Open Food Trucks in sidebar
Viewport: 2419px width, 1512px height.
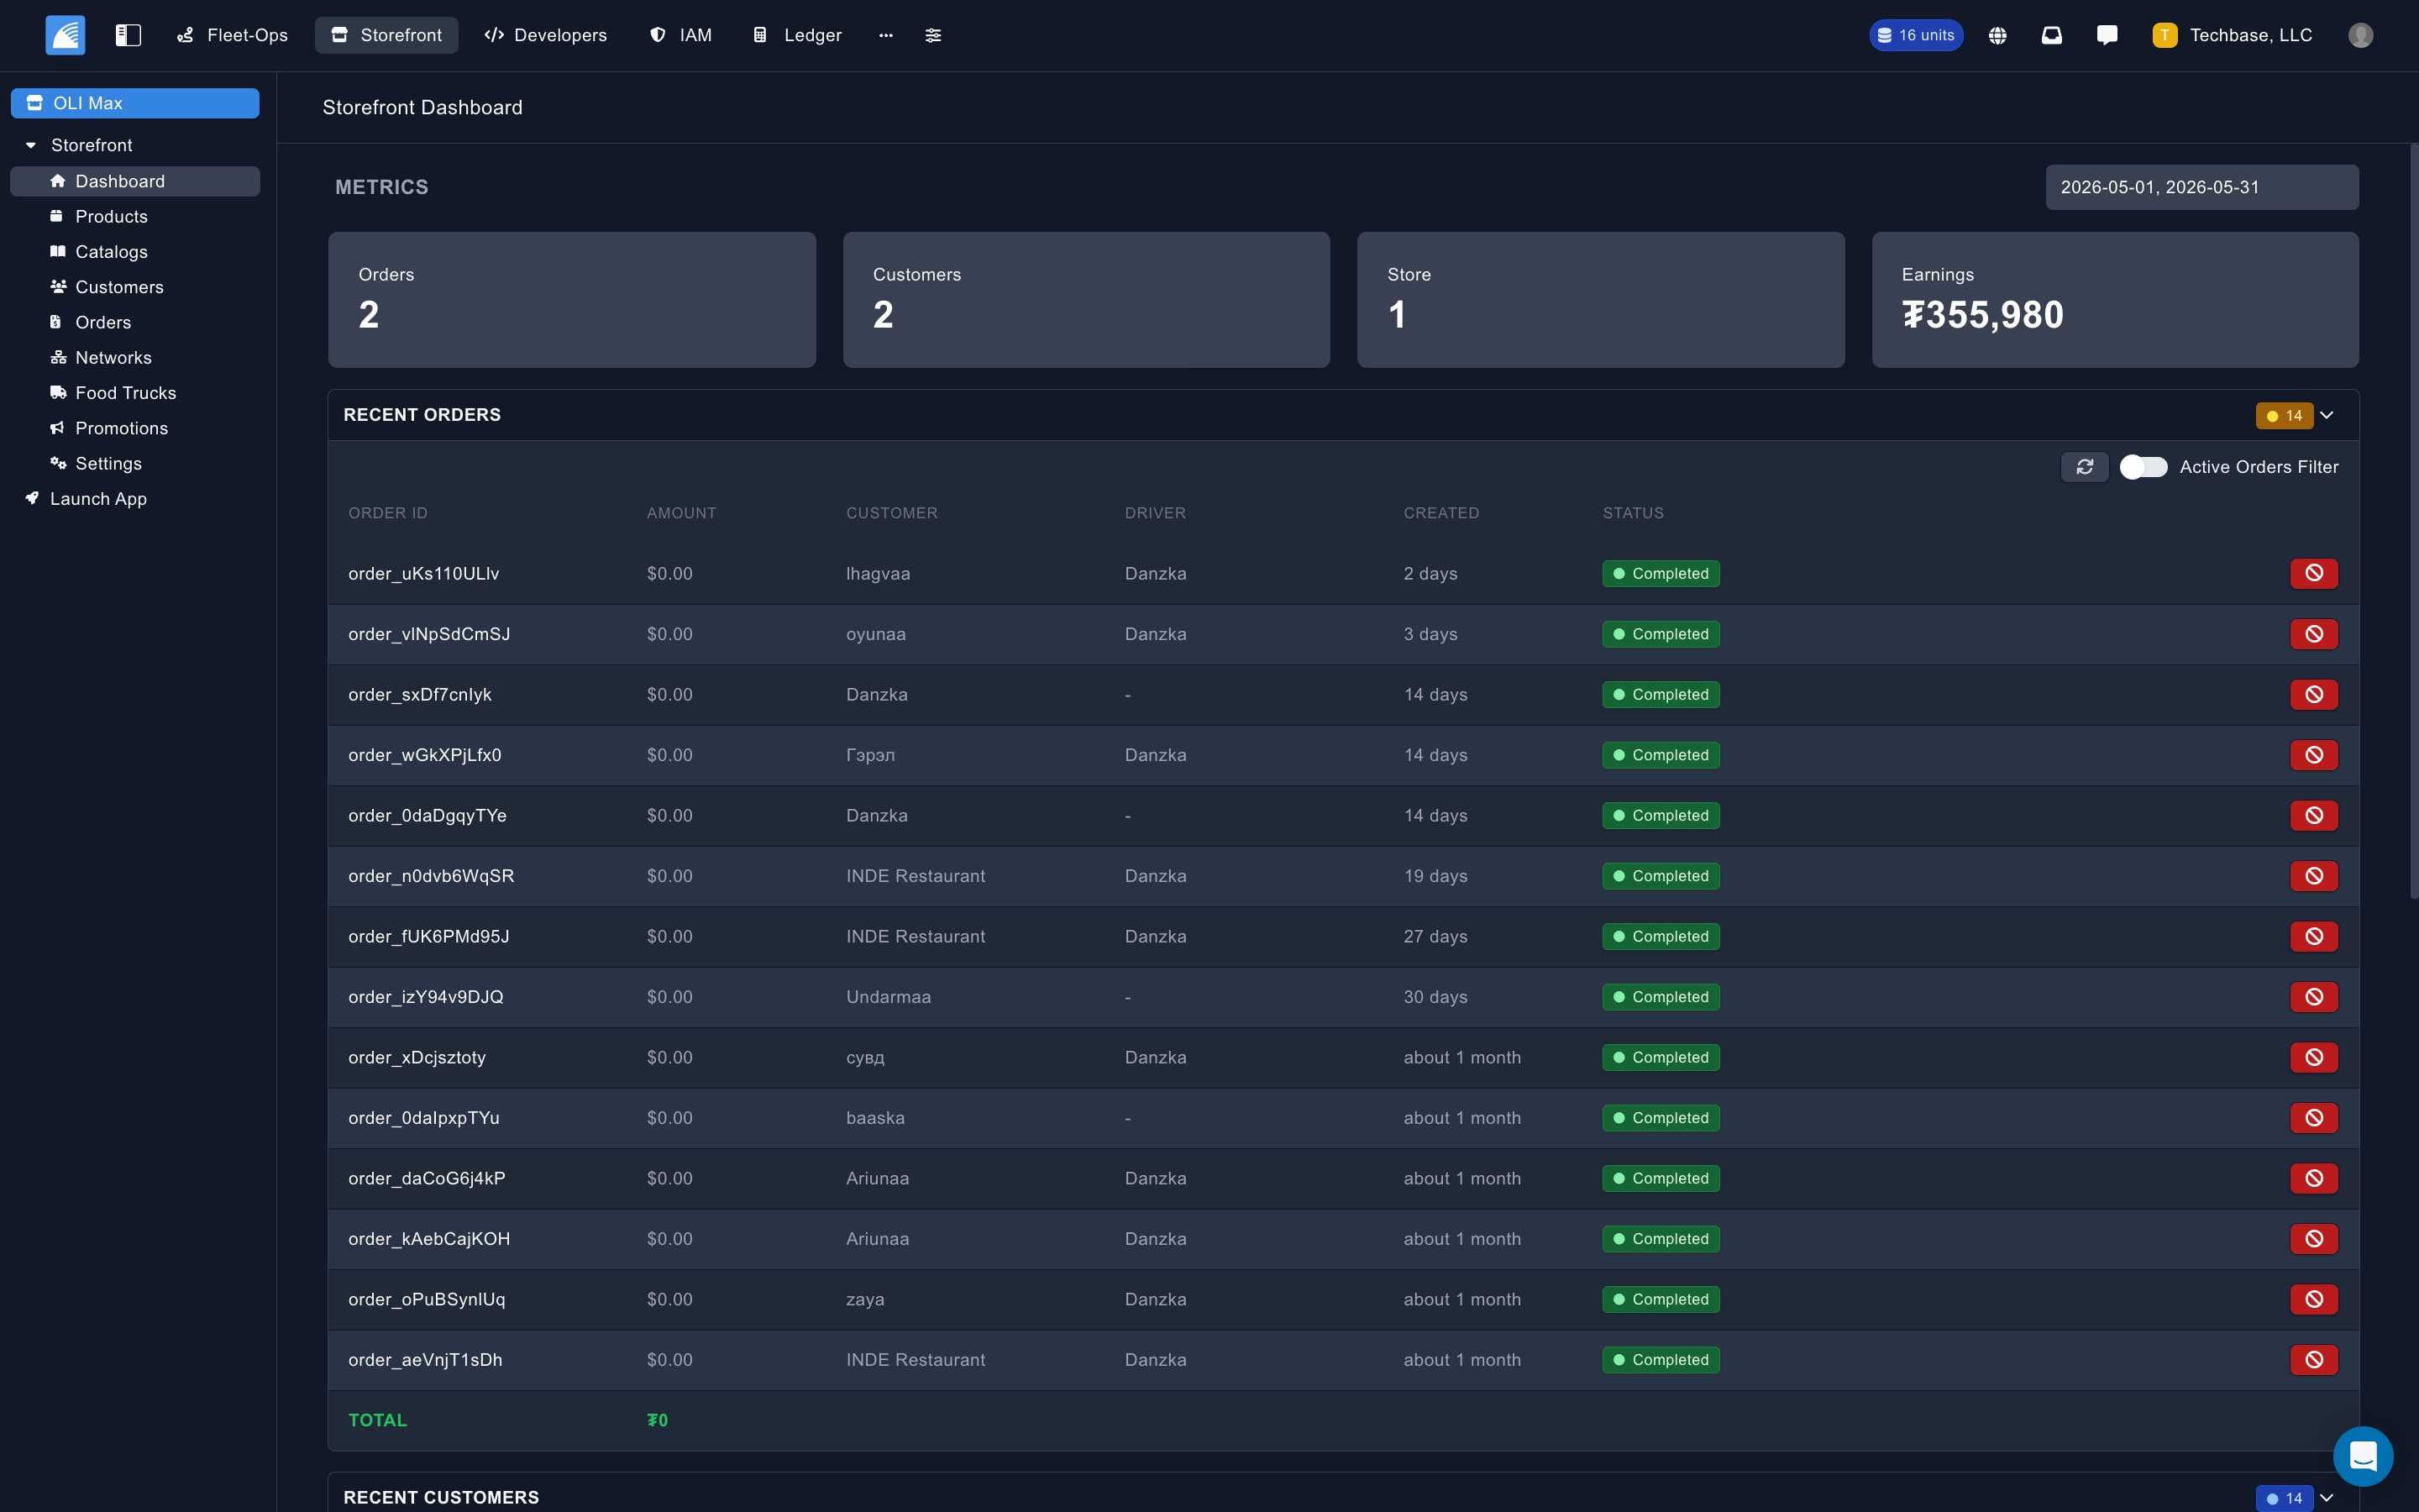click(x=135, y=393)
